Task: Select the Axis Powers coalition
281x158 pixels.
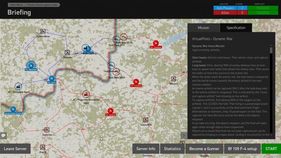Action: pos(225,8)
